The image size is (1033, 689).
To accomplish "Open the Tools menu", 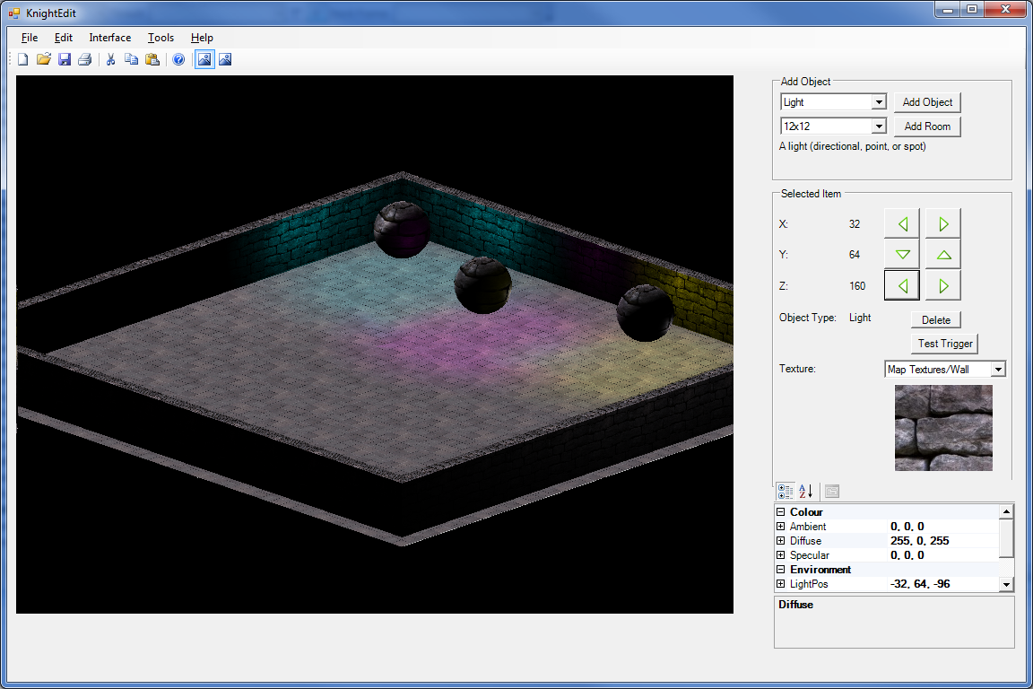I will pos(161,38).
